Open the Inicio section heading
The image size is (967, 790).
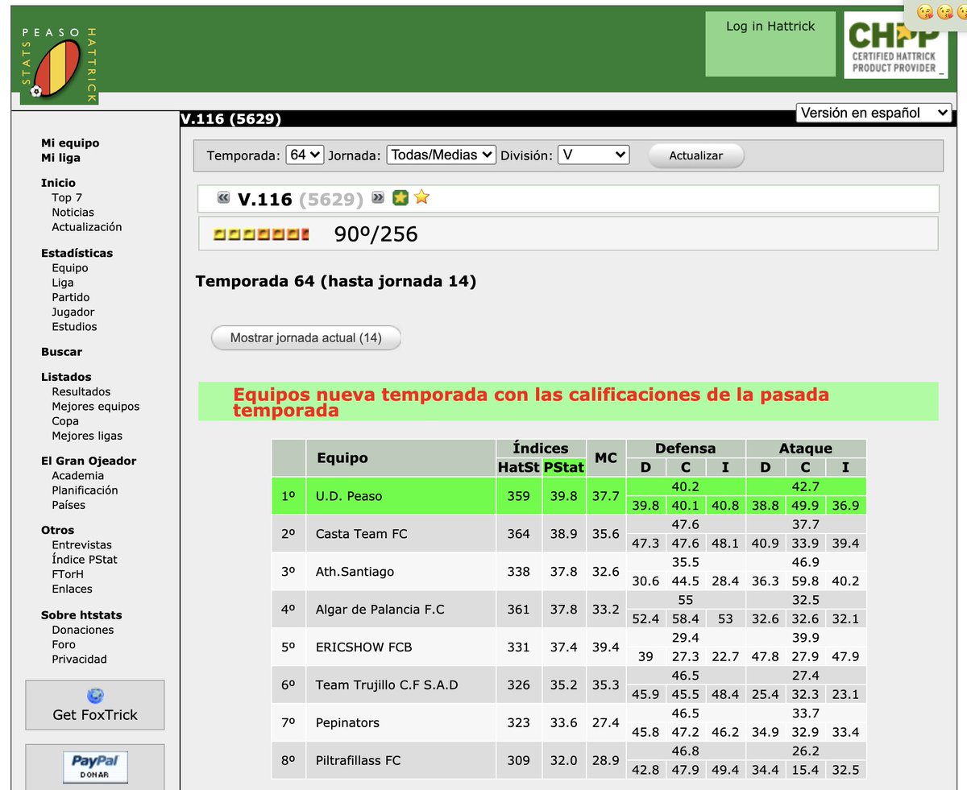tap(58, 183)
